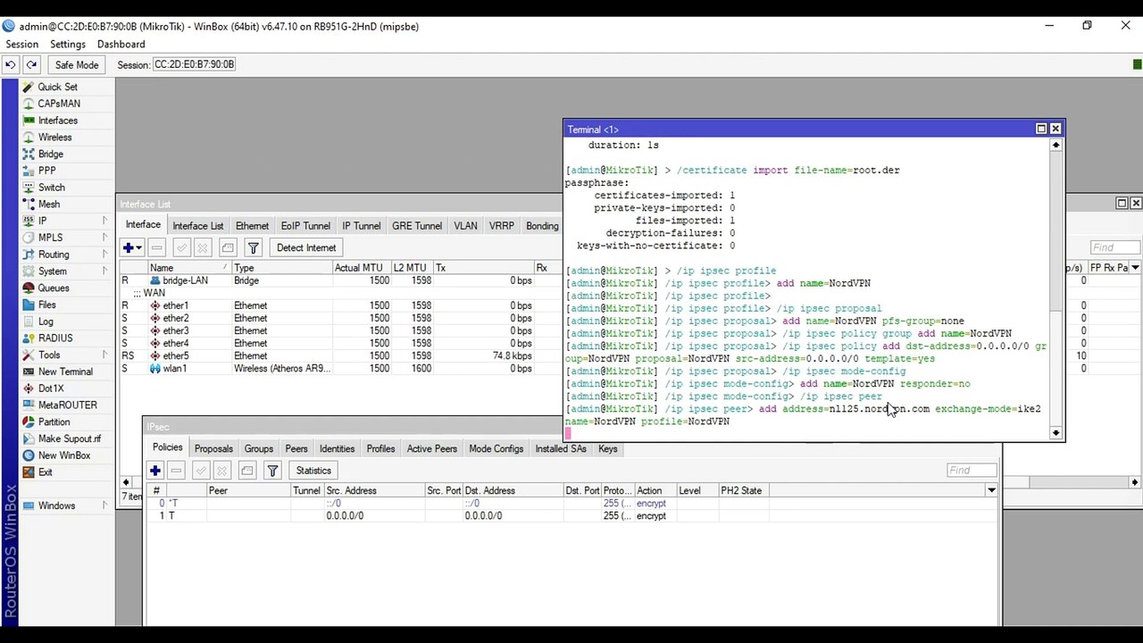Viewport: 1143px width, 643px height.
Task: Open column dropdown in Interface List header
Action: point(1135,268)
